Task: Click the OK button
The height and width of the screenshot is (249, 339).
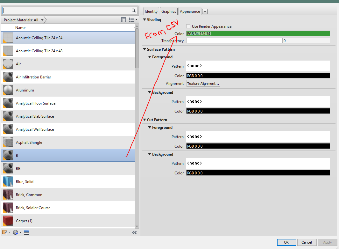Action: (x=286, y=242)
